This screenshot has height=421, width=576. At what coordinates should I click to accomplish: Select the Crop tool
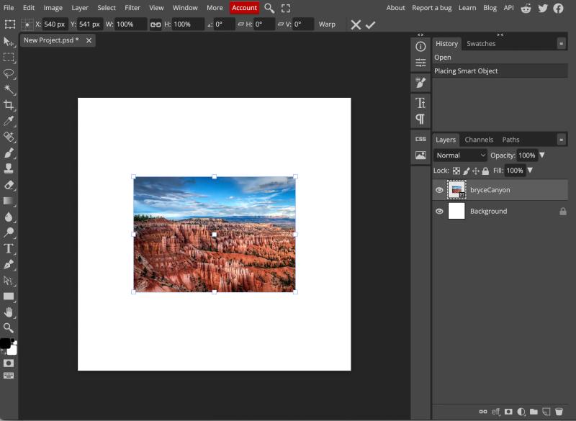coord(9,105)
